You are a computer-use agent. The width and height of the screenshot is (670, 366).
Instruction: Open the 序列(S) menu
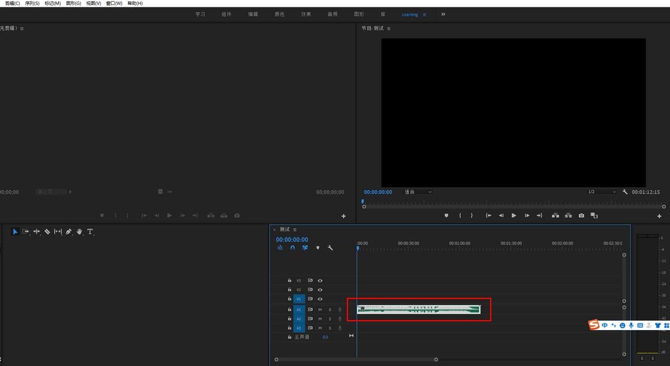pyautogui.click(x=32, y=3)
